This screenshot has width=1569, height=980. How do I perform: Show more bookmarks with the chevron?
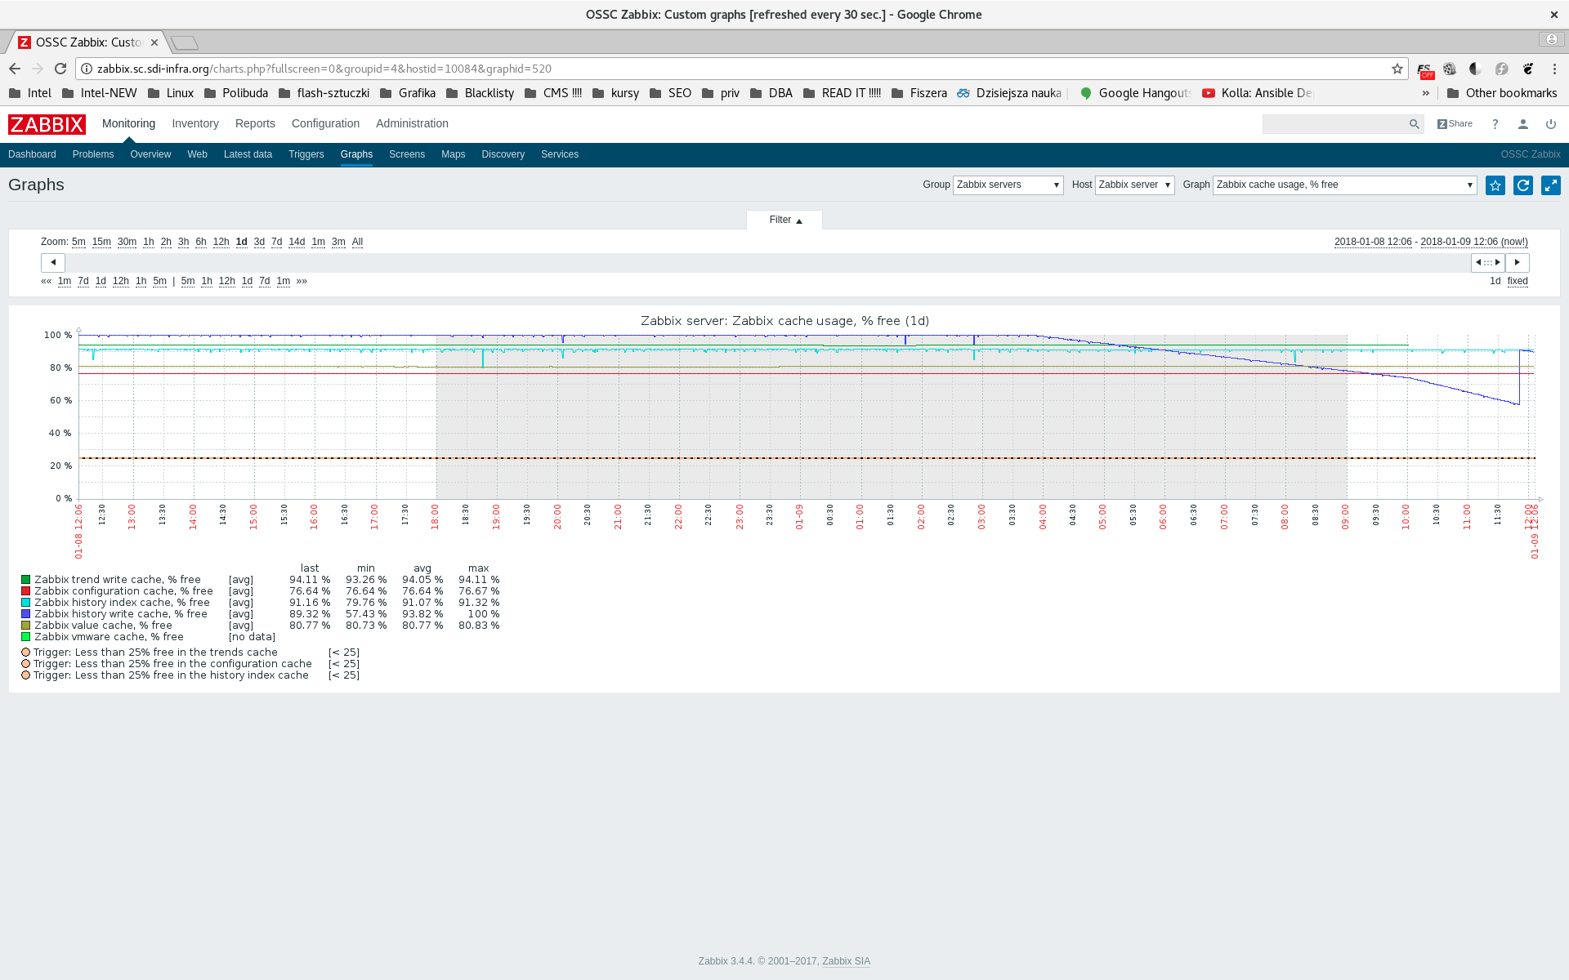(1426, 93)
